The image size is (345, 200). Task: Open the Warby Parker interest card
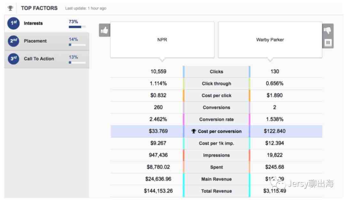pos(270,40)
